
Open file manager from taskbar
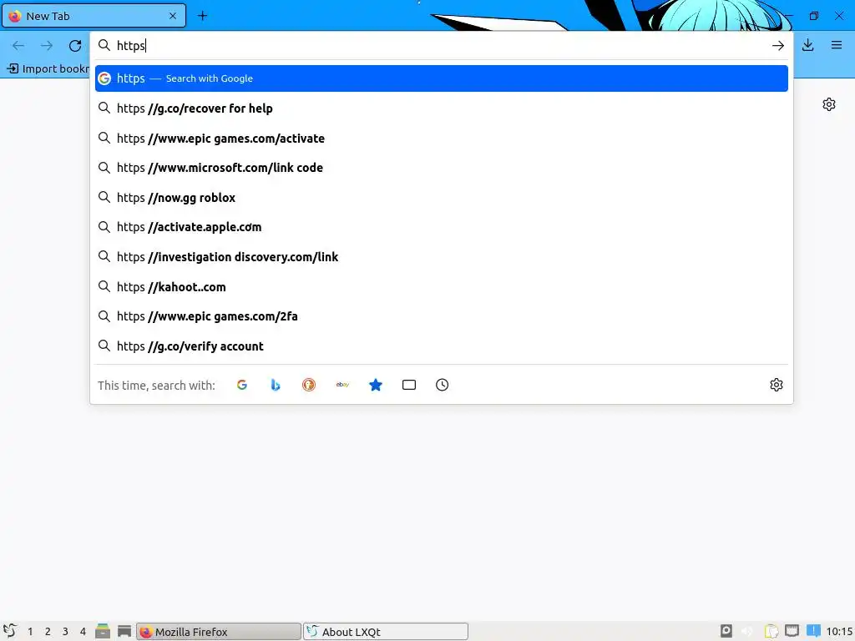[x=103, y=631]
